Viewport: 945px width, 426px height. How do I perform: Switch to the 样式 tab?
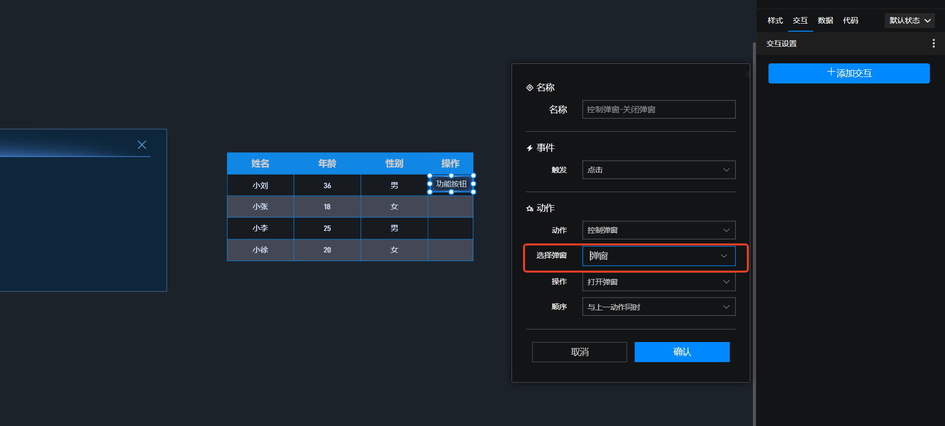tap(775, 21)
